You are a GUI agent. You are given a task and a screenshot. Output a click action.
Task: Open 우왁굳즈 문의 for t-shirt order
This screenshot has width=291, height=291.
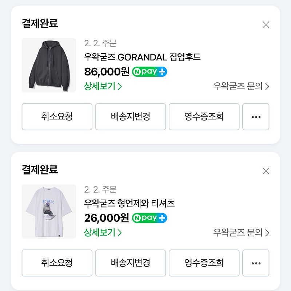(241, 232)
